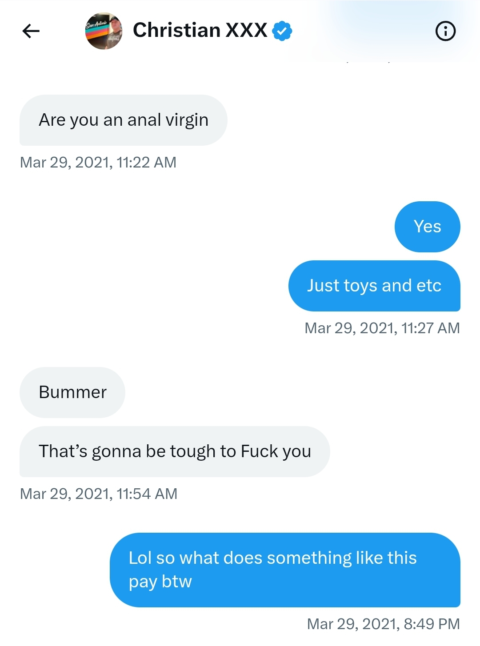Click the words 'pay btw' in last message

tap(160, 582)
